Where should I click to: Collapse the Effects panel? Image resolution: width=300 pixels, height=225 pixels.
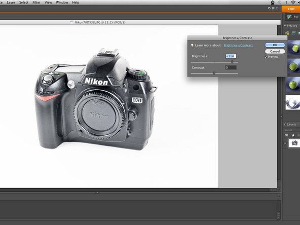[285, 26]
